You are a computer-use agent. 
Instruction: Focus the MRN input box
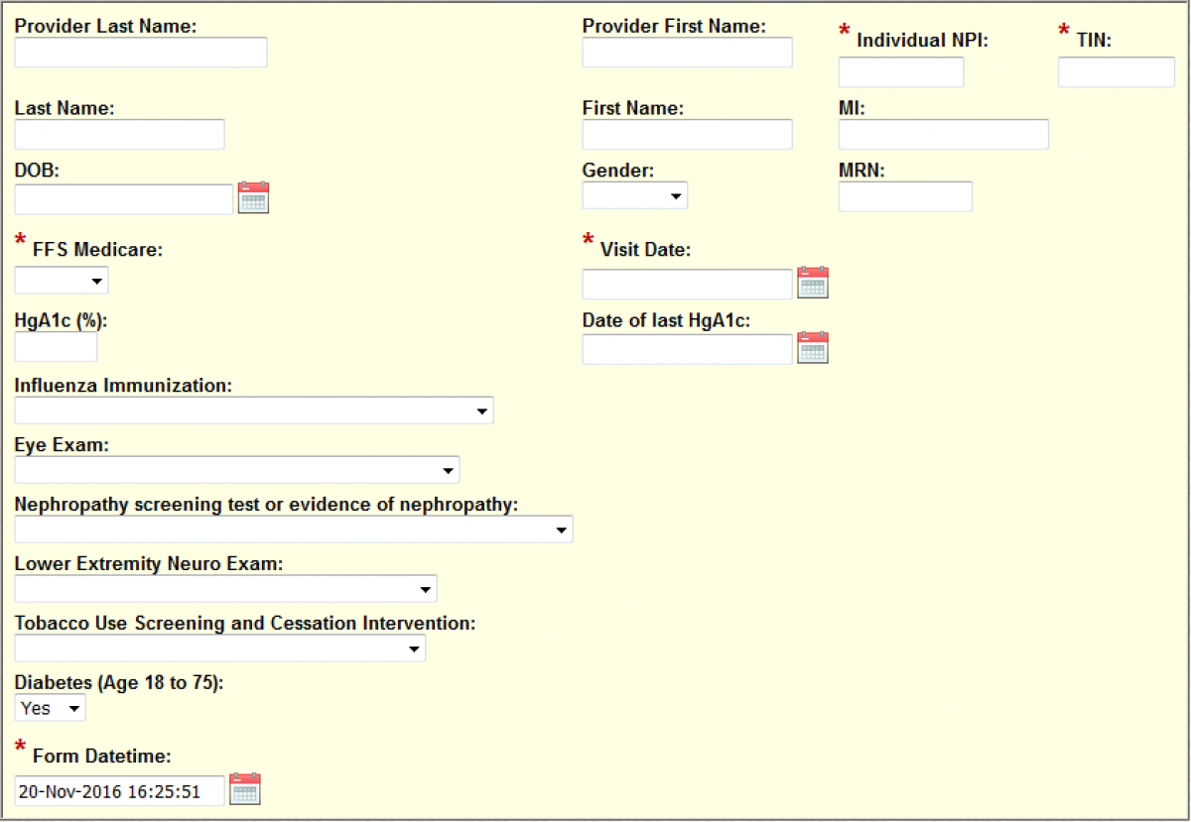coord(905,196)
